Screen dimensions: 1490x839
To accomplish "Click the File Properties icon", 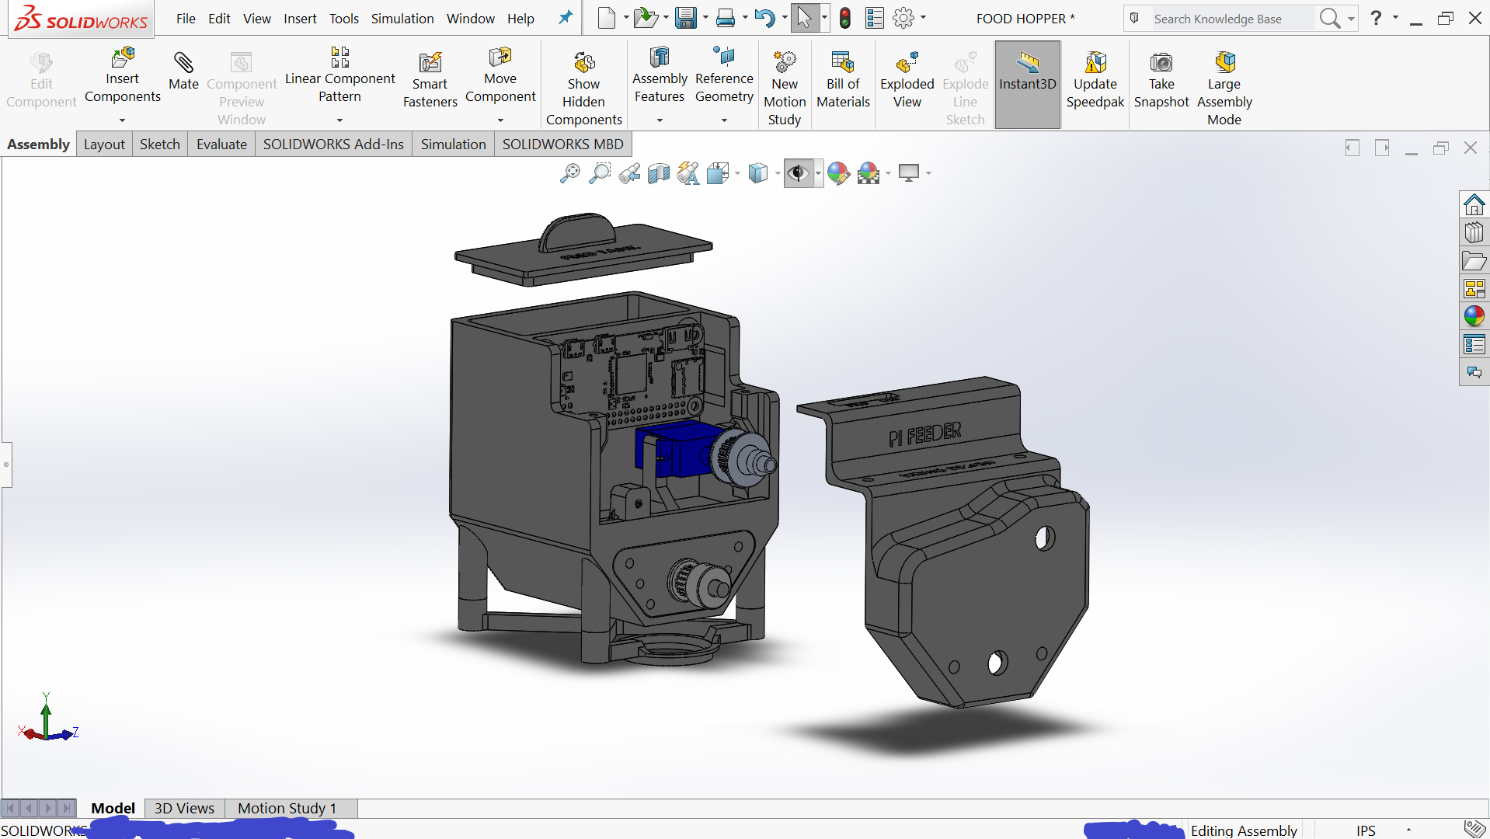I will pyautogui.click(x=875, y=18).
